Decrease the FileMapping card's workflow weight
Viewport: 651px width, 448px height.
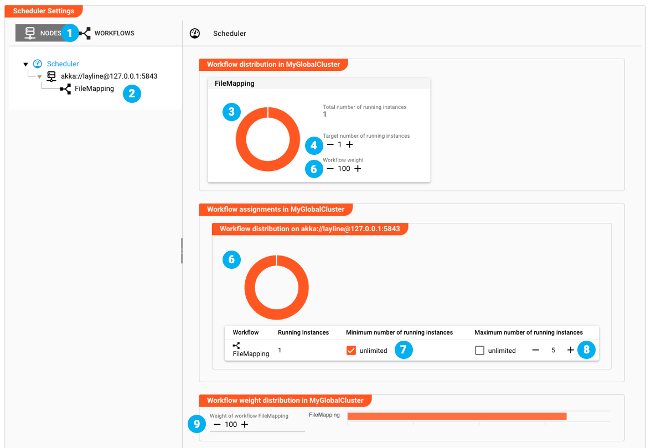(330, 169)
